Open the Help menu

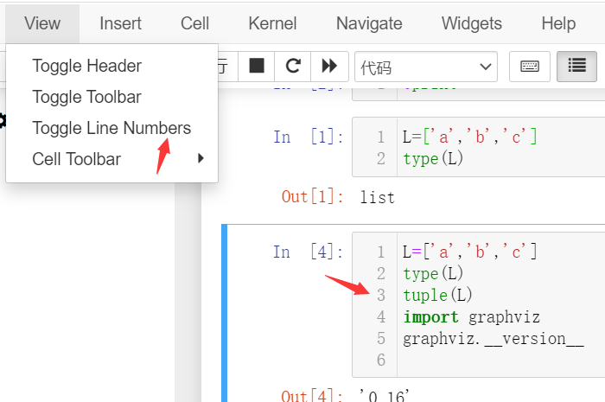pyautogui.click(x=558, y=23)
